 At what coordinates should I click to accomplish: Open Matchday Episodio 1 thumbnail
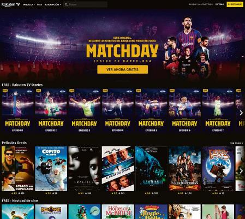(x=17, y=111)
